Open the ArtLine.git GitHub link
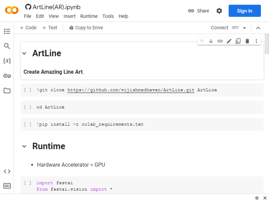This screenshot has width=269, height=202. 131,90
